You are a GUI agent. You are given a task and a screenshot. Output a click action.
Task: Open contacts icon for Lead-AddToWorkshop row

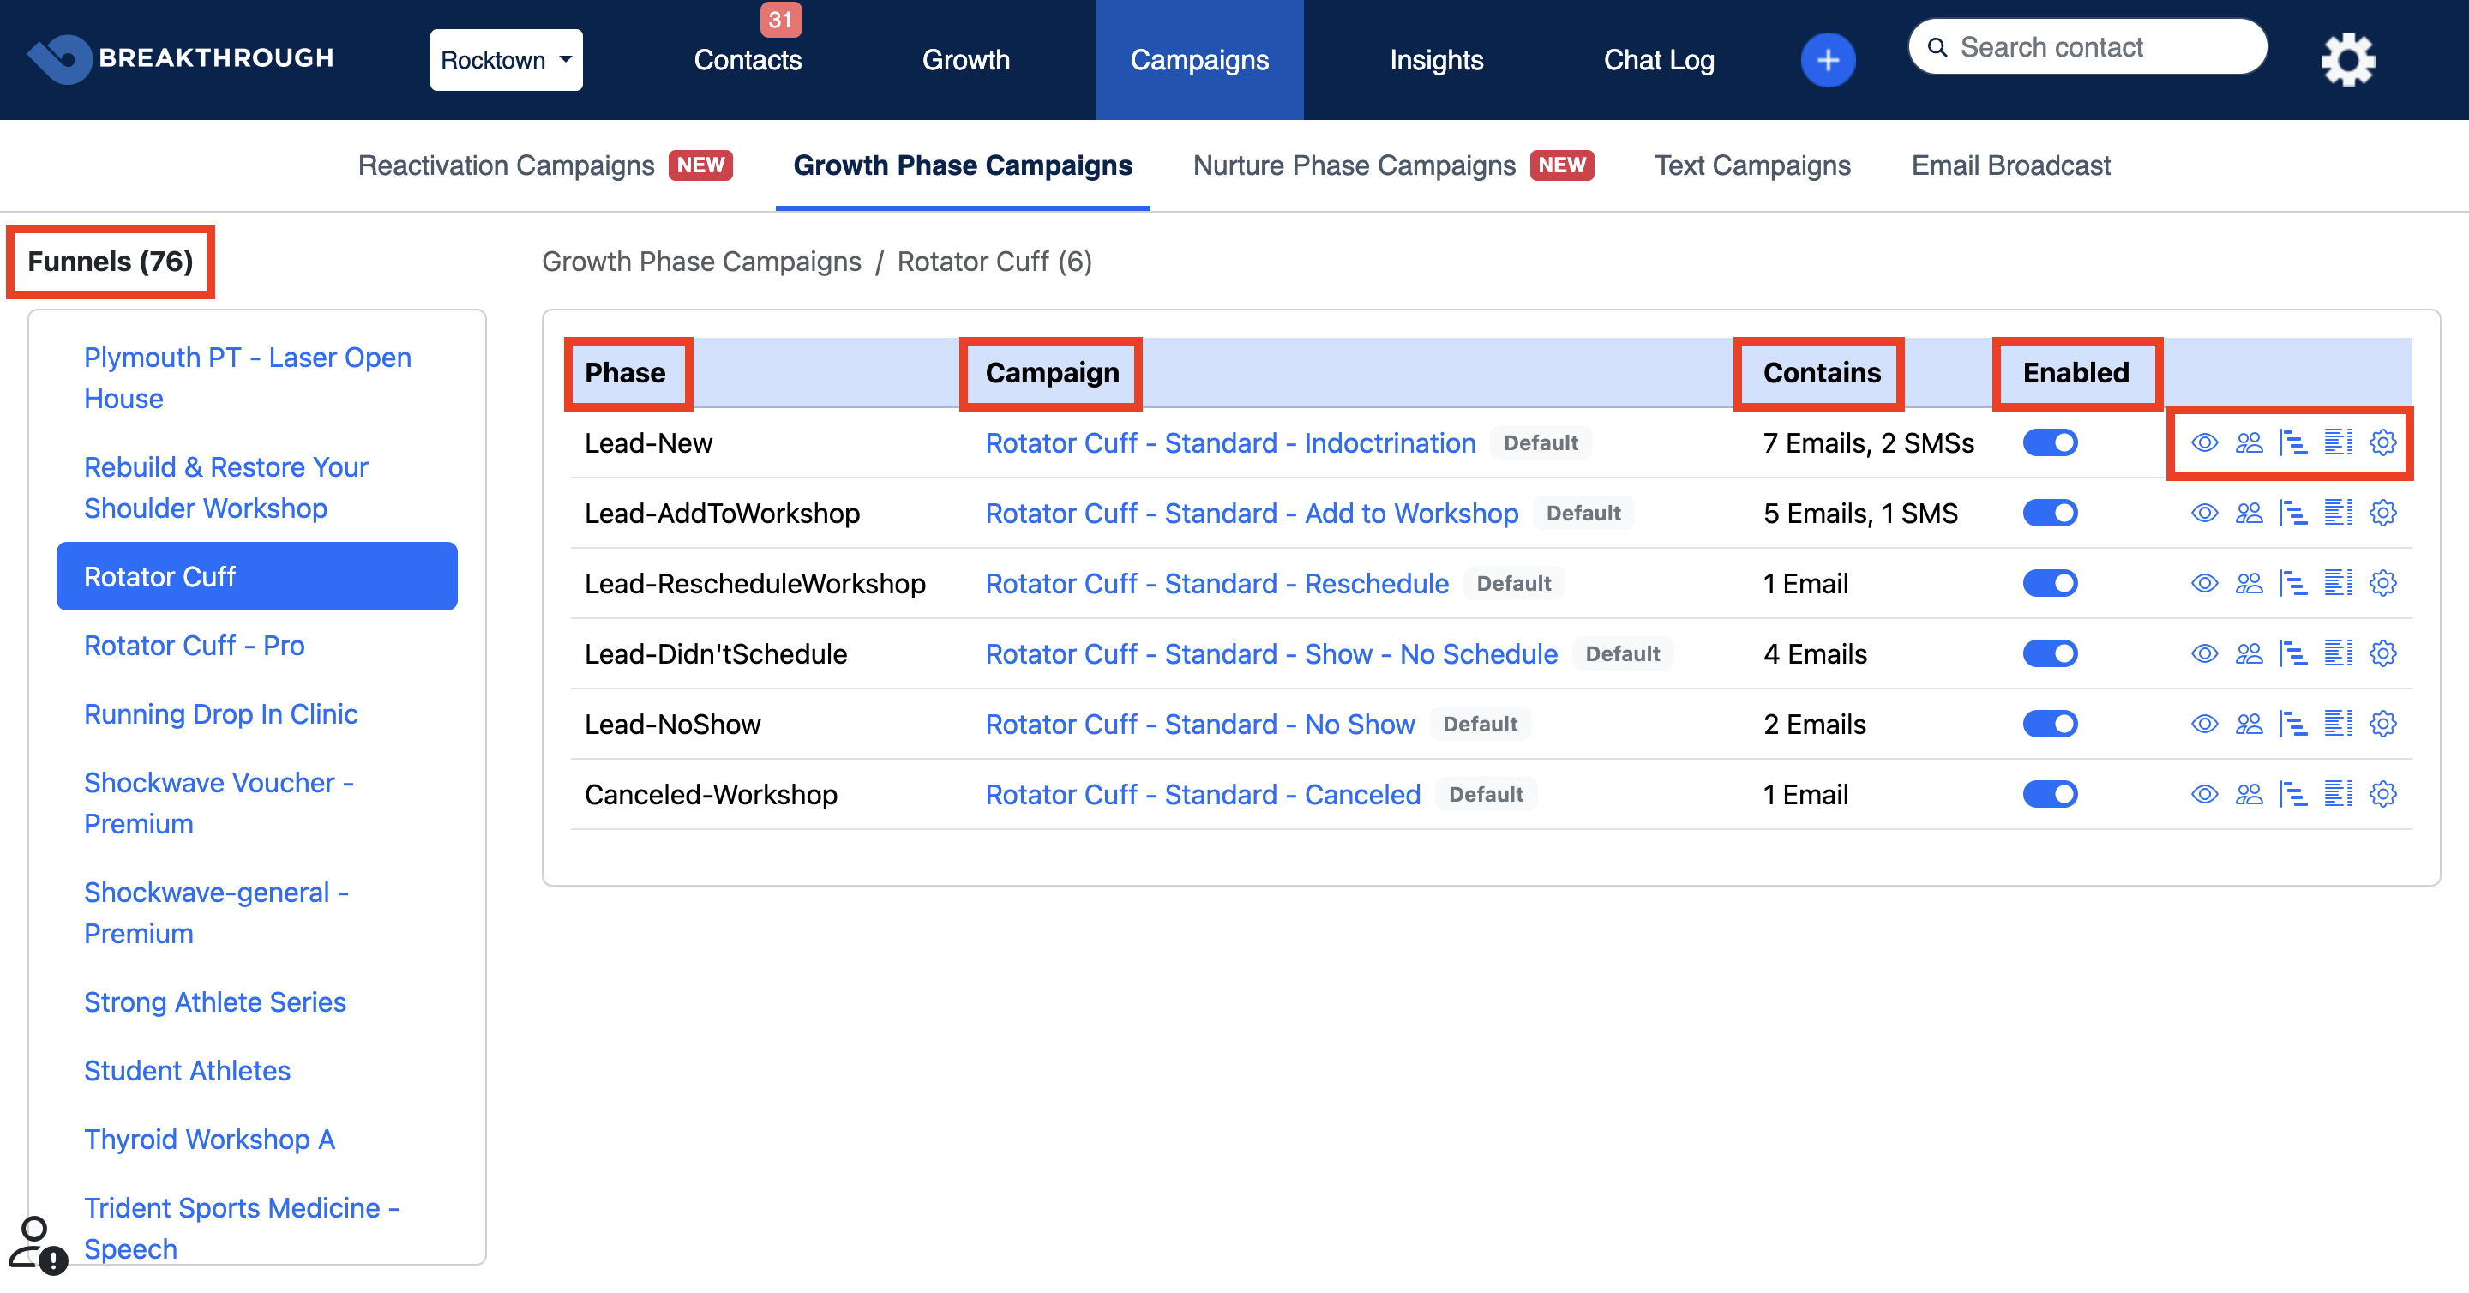[2248, 513]
